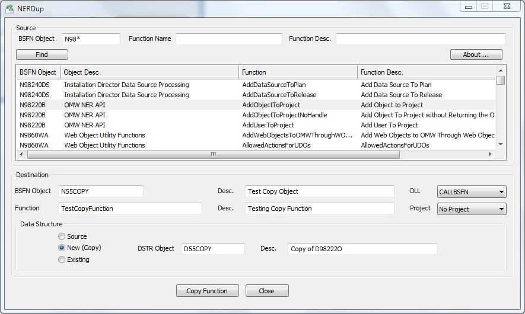Click the horizontal scrollbar right arrow
Image resolution: width=525 pixels, height=314 pixels.
[490, 155]
